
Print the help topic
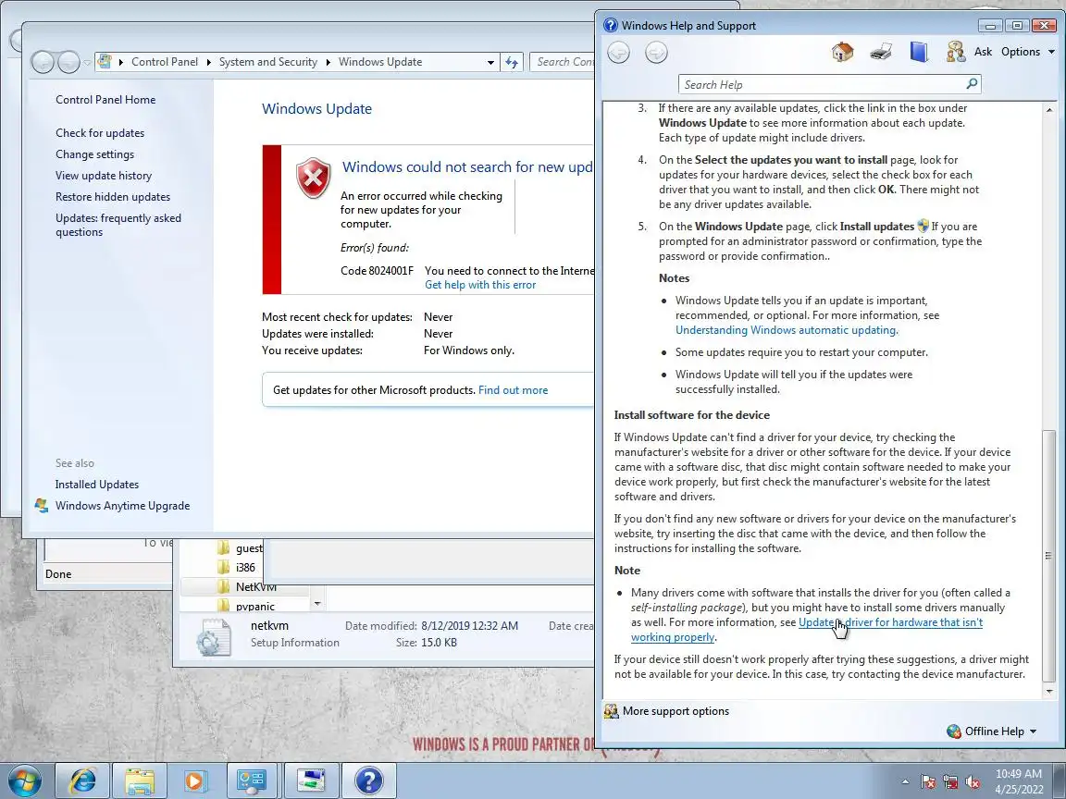tap(881, 52)
